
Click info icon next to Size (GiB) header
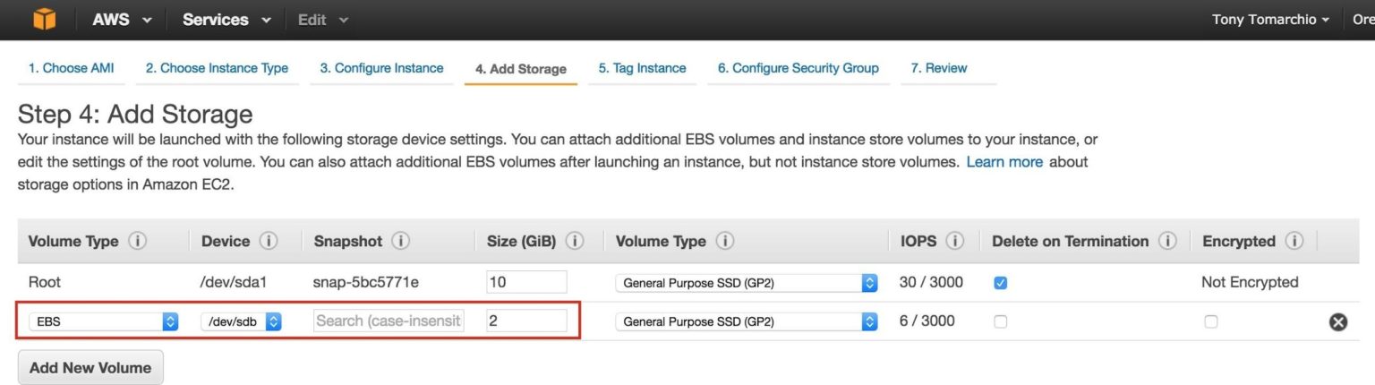pyautogui.click(x=575, y=242)
